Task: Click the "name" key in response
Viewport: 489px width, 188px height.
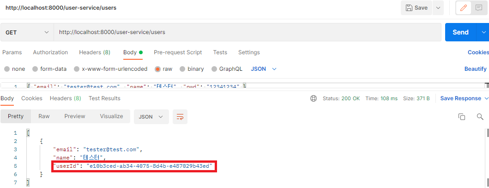Action: (63, 158)
